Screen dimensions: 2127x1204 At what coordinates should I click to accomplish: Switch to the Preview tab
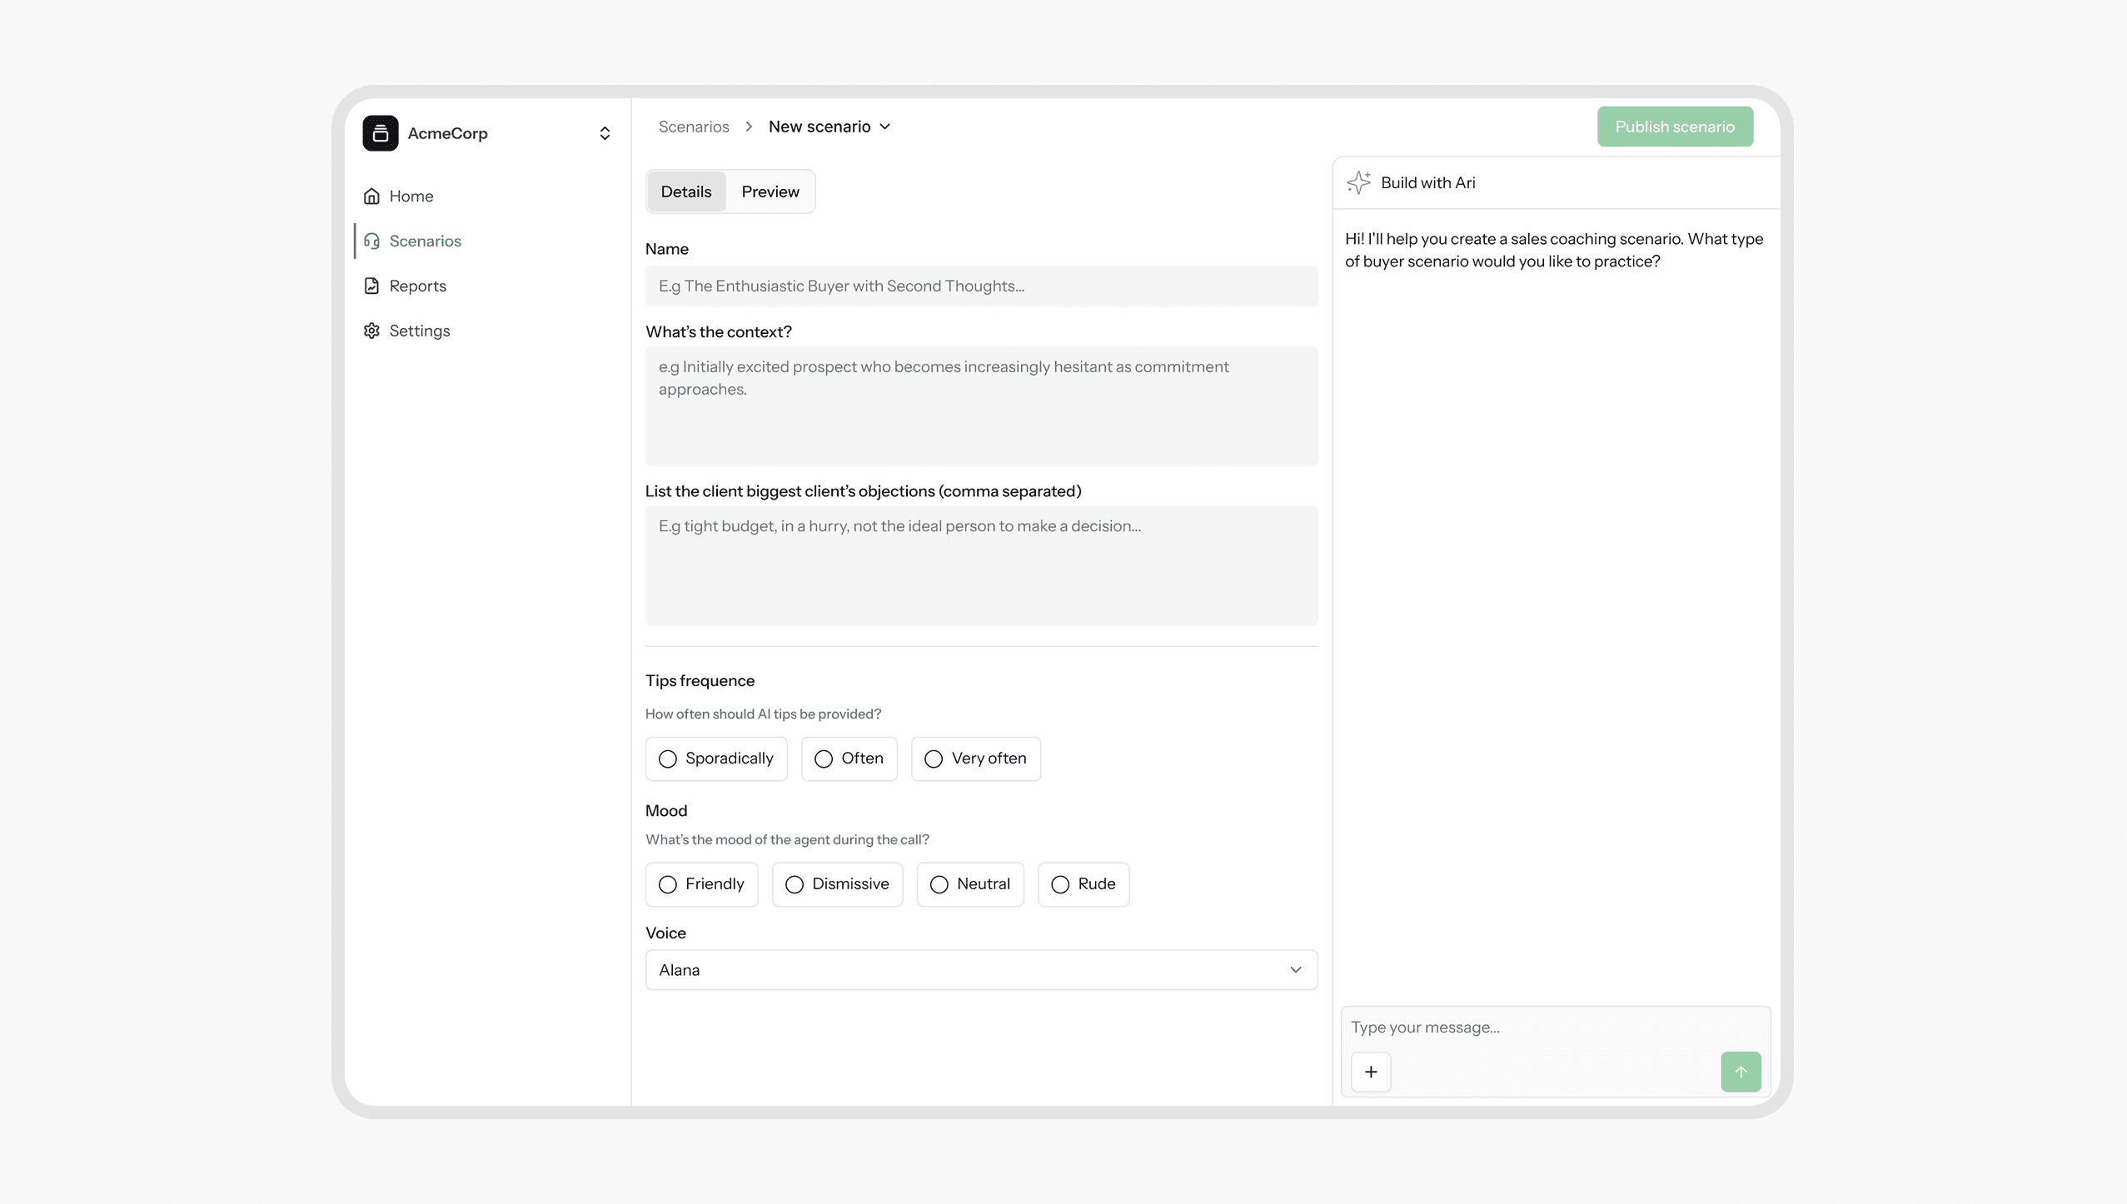[x=770, y=192]
